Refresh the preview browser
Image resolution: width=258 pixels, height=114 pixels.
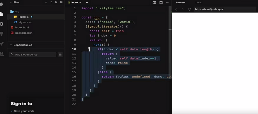coord(190,9)
